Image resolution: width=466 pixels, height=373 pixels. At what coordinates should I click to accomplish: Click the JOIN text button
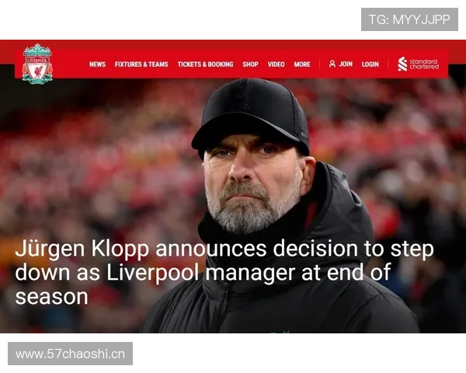tap(346, 64)
